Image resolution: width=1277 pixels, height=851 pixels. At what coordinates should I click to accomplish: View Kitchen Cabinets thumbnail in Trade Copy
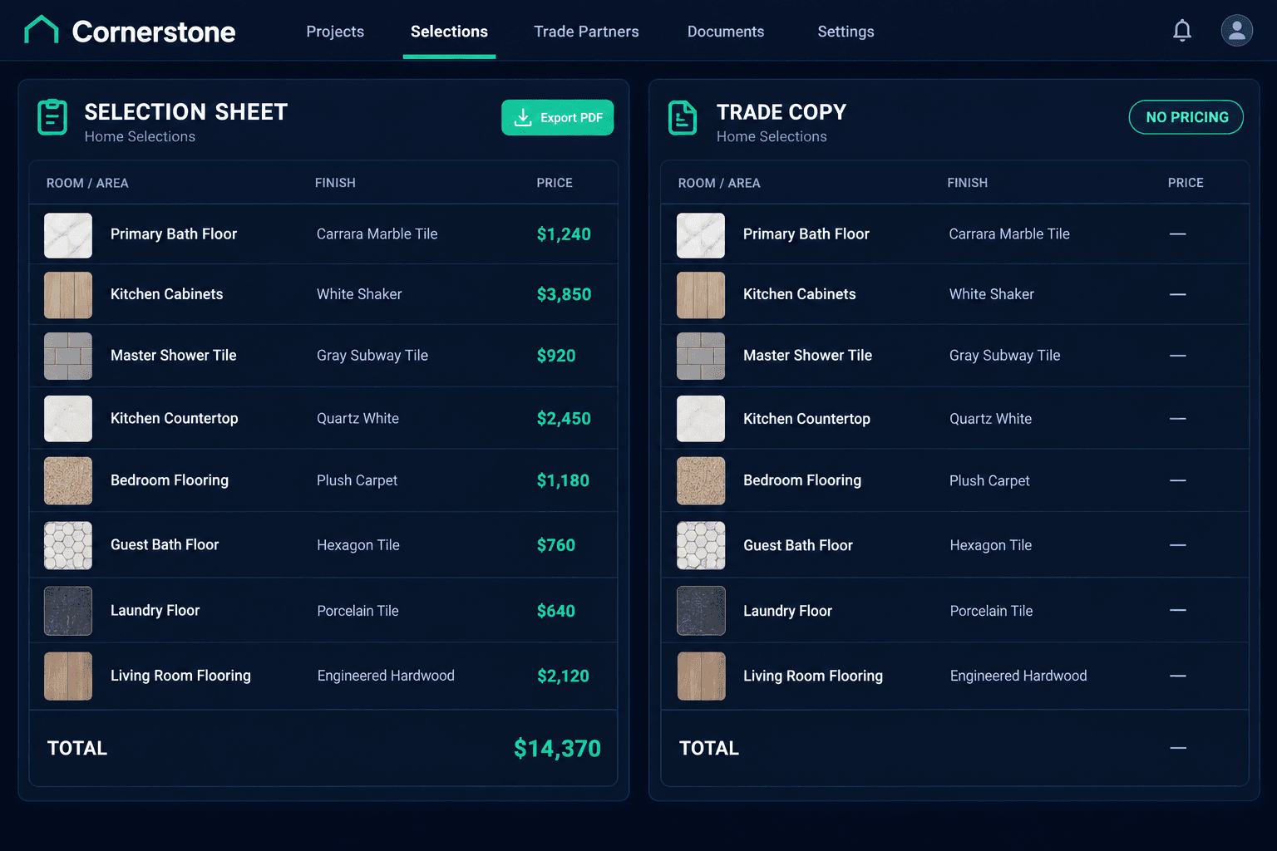[701, 295]
